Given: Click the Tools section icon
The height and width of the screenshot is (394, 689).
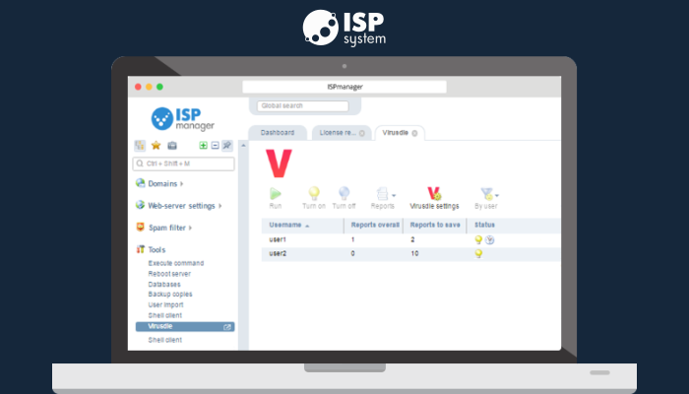Looking at the screenshot, I should tap(140, 249).
